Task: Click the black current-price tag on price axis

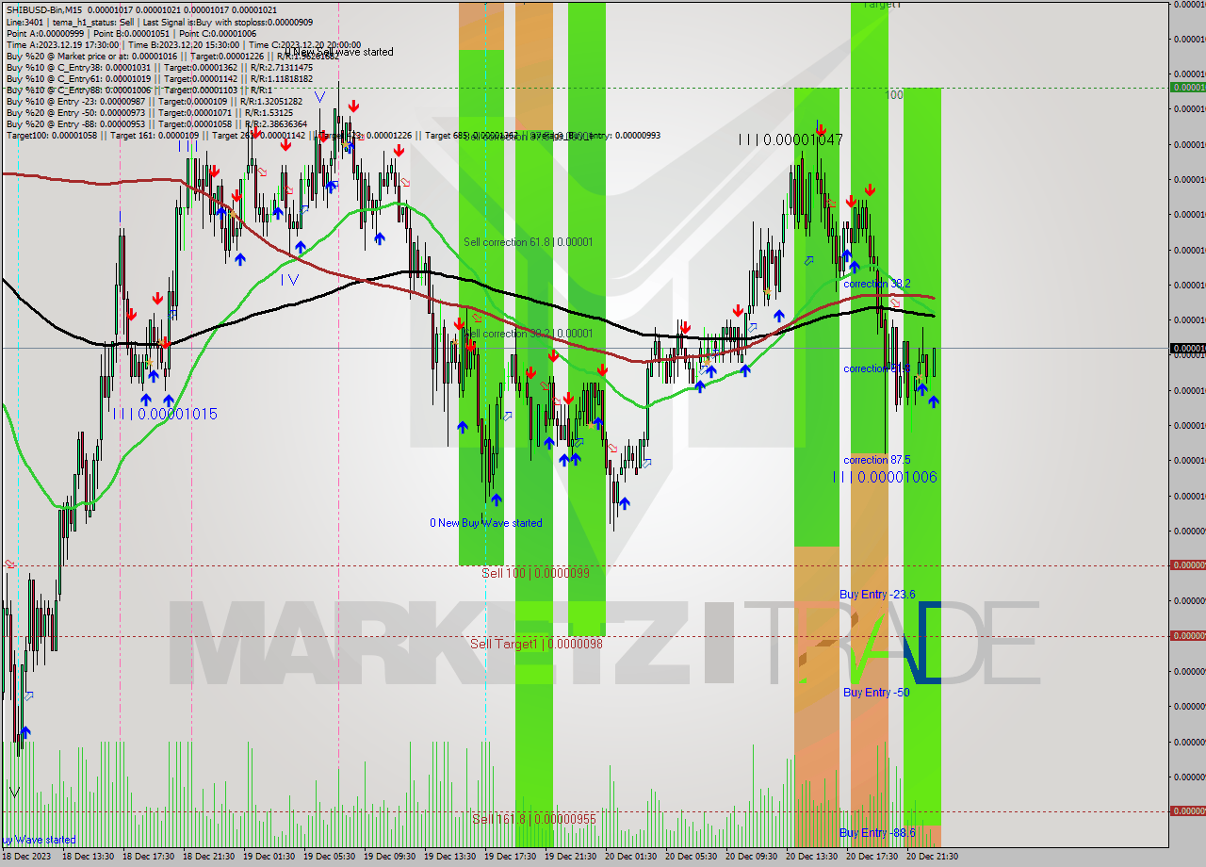Action: (1187, 349)
